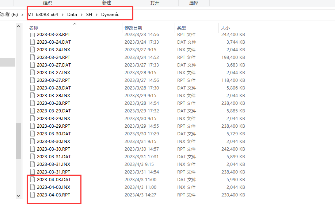Expand the chevron after SH breadcrumb
335x207 pixels.
coord(96,15)
